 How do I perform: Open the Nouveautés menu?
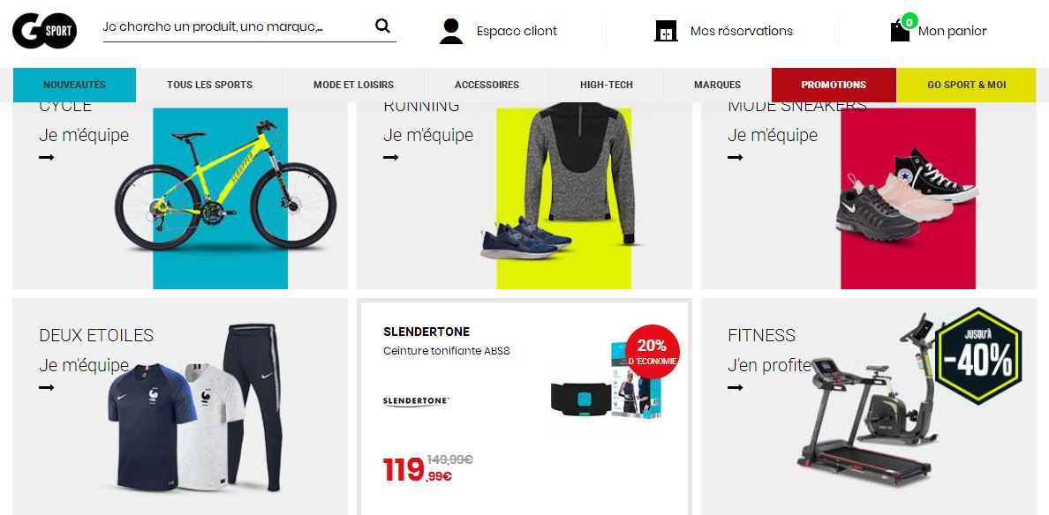coord(74,85)
